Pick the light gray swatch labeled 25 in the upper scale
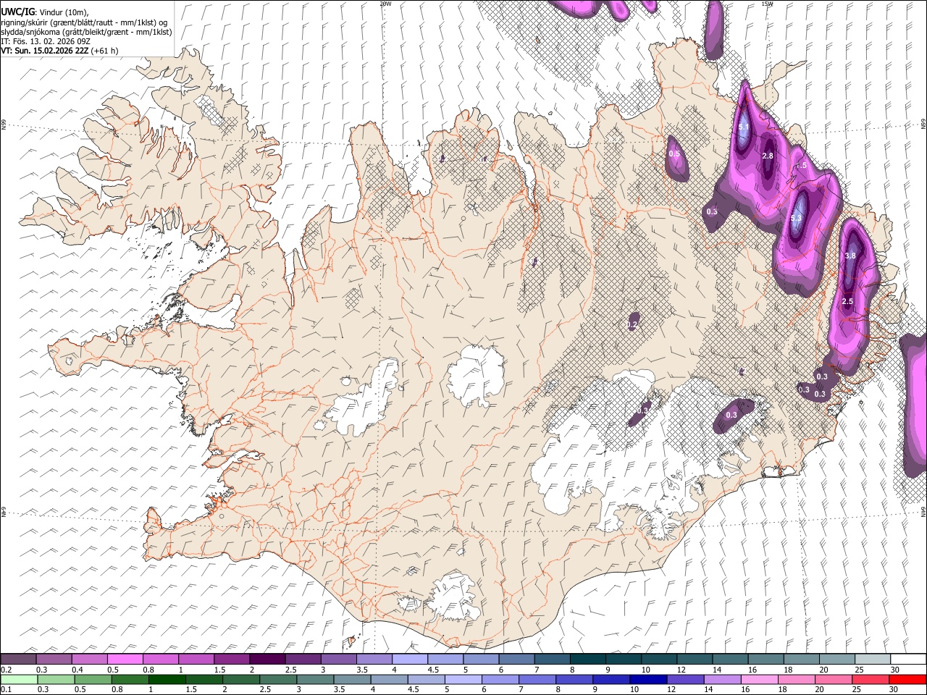The width and height of the screenshot is (927, 695). [873, 660]
